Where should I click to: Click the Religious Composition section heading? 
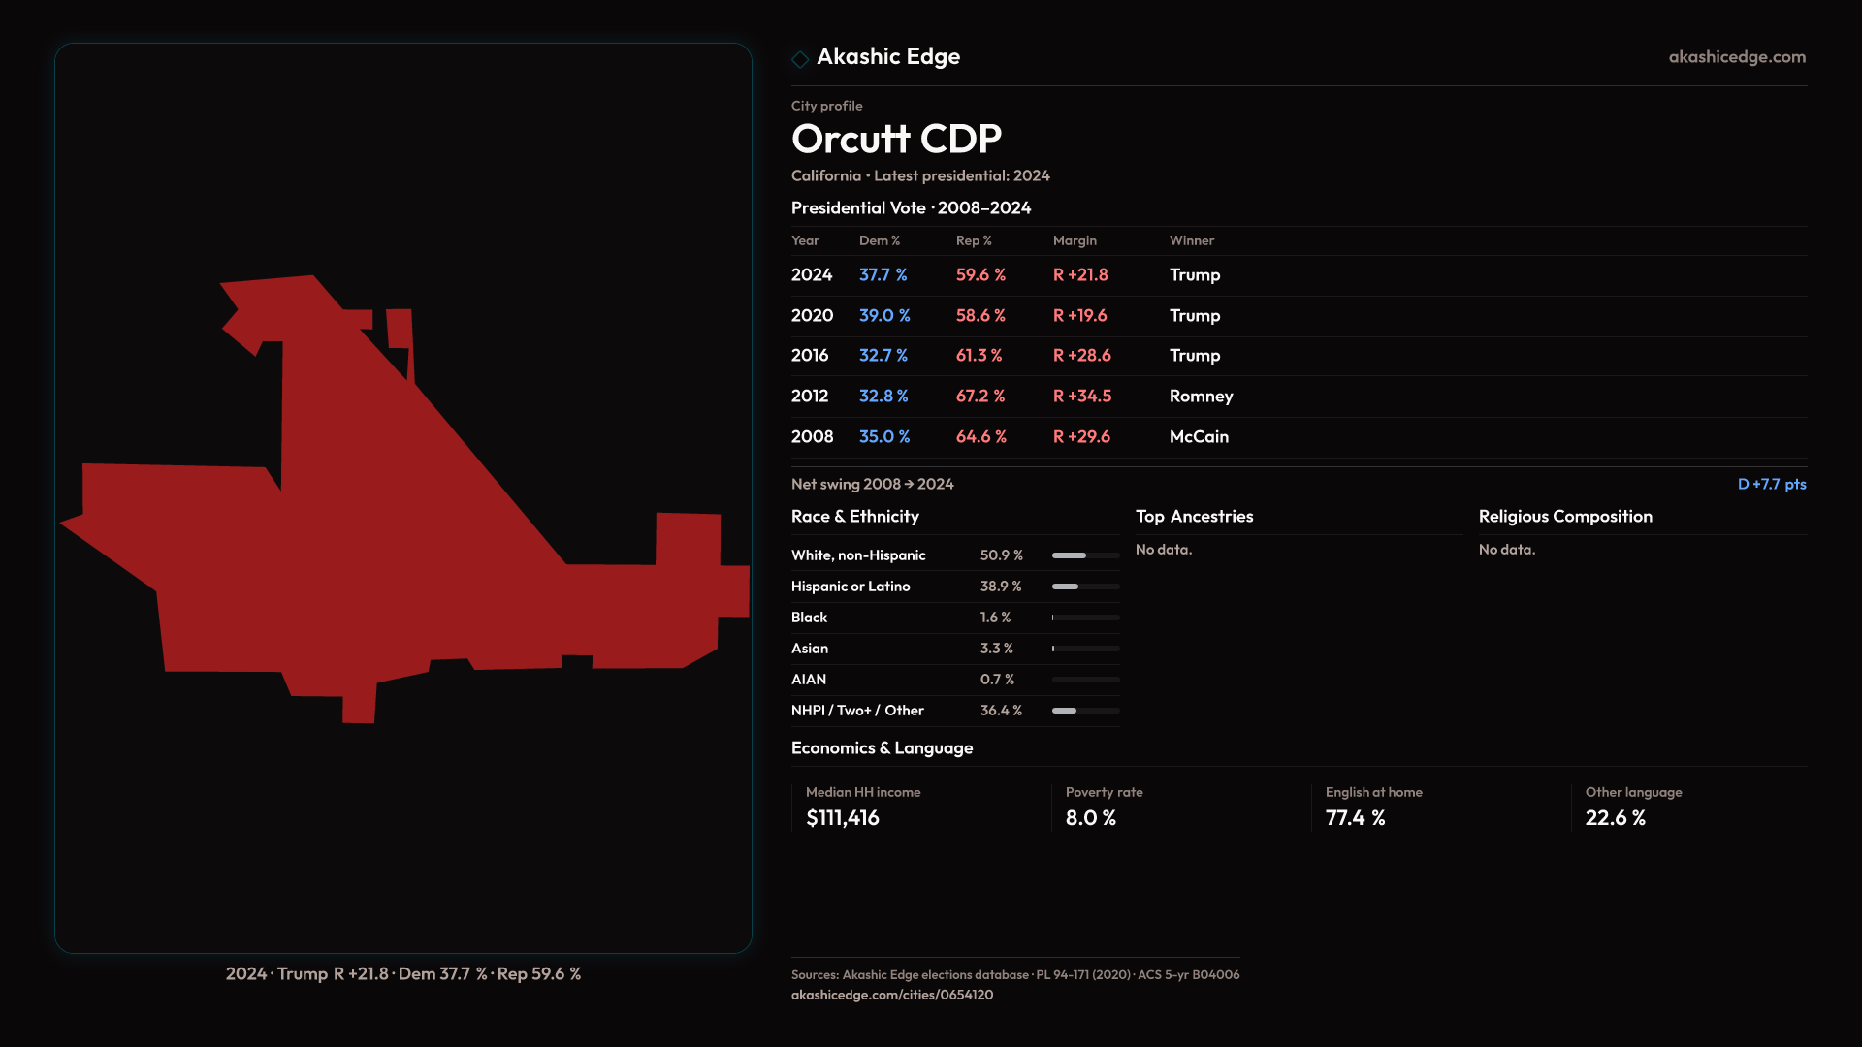point(1564,517)
